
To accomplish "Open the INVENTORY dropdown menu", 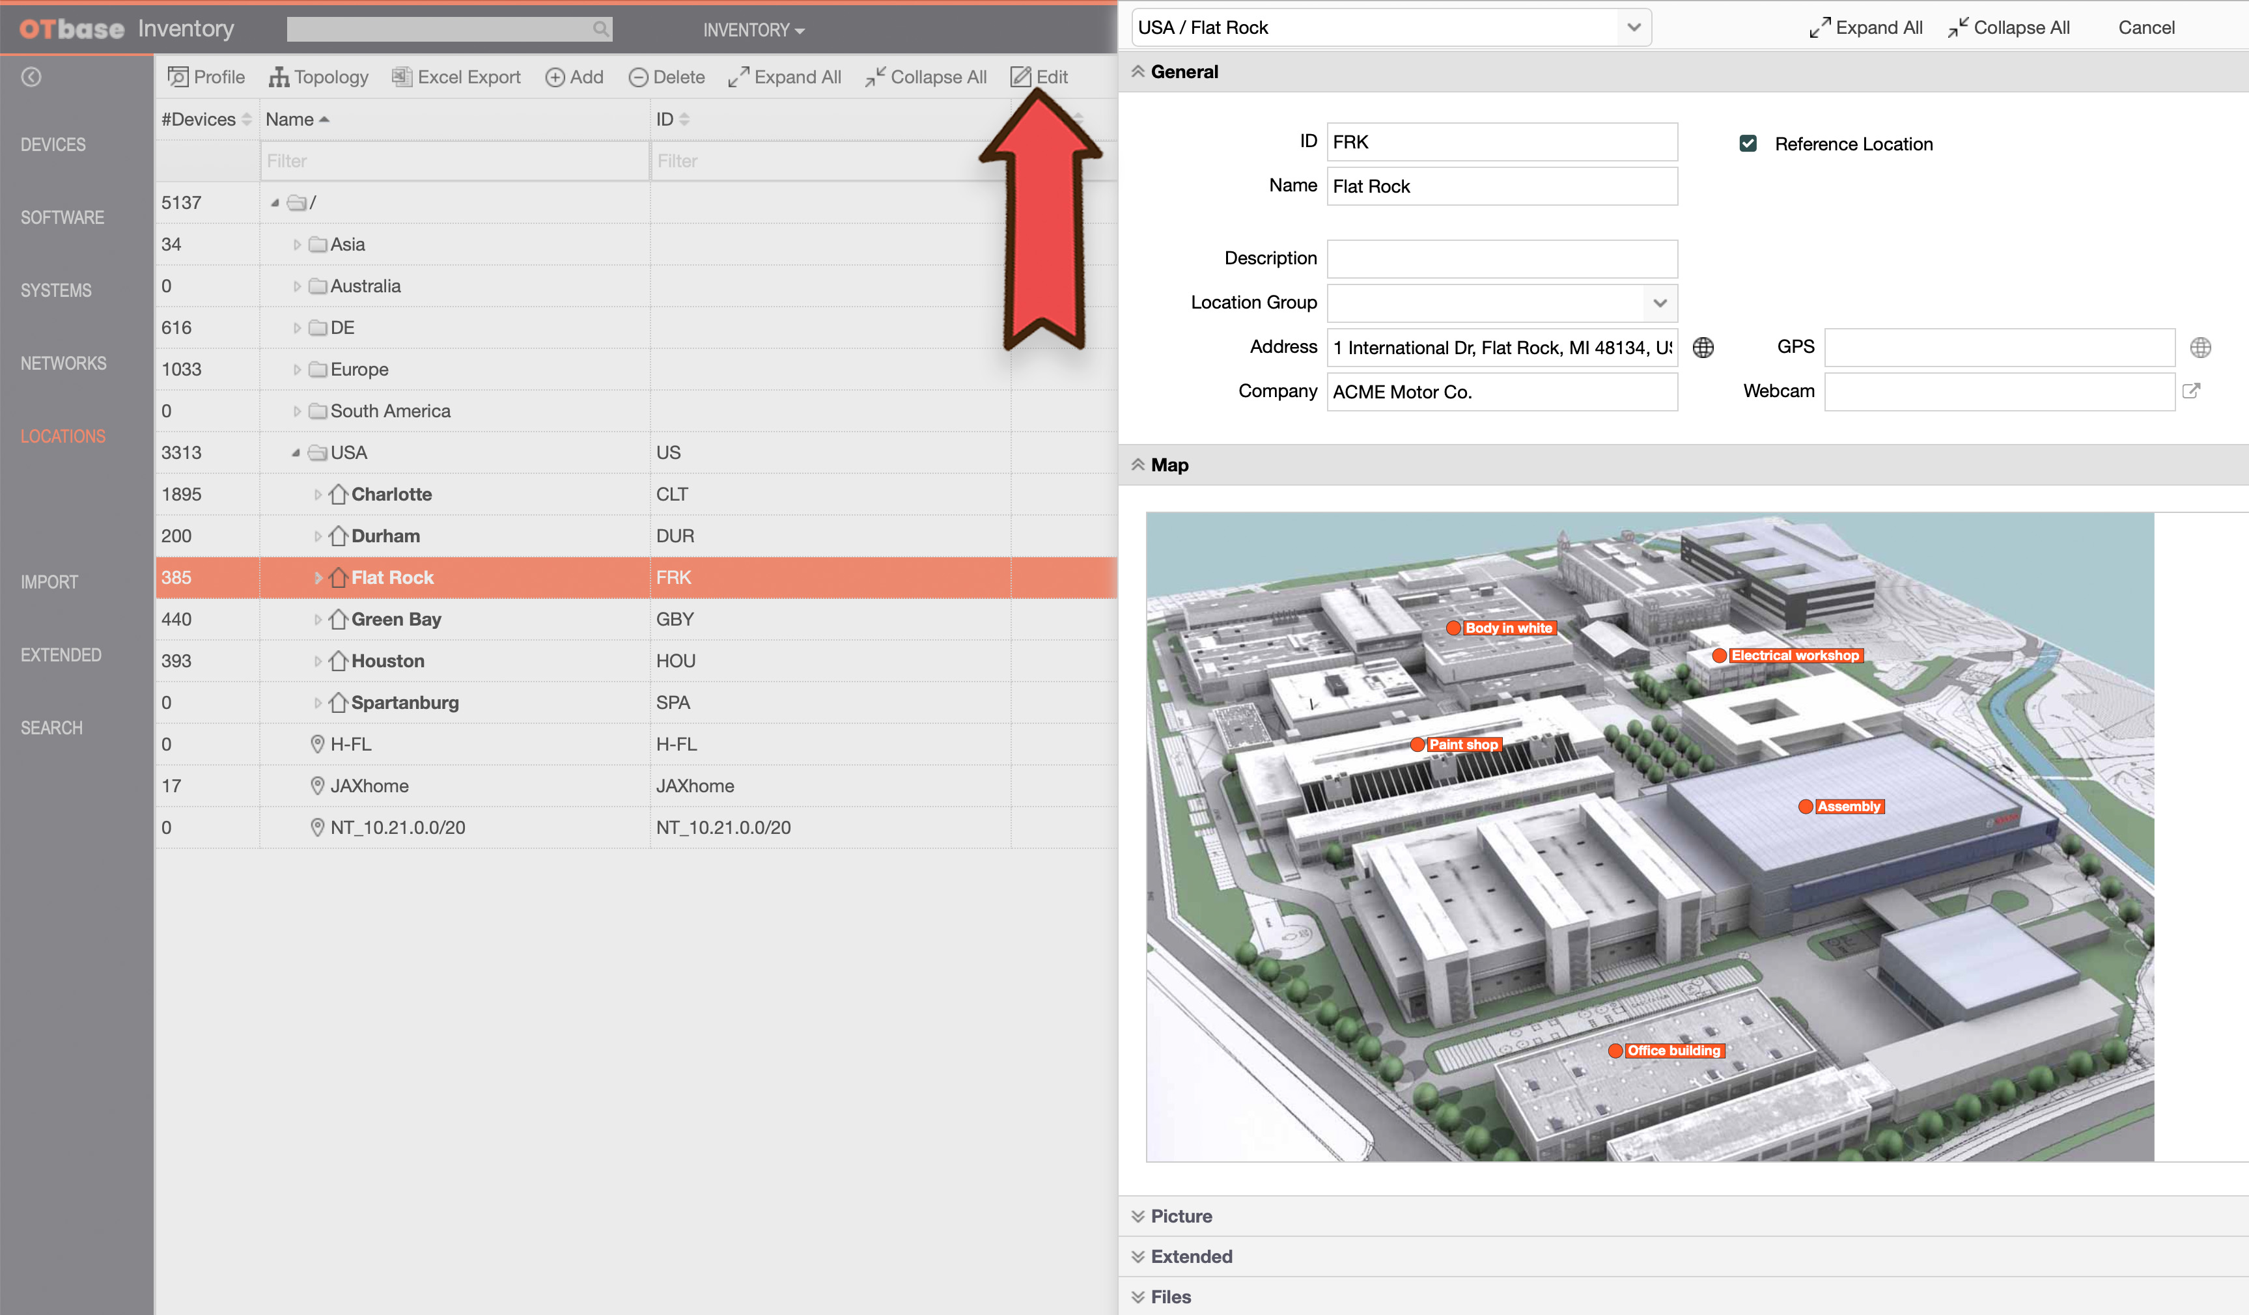I will pos(753,31).
